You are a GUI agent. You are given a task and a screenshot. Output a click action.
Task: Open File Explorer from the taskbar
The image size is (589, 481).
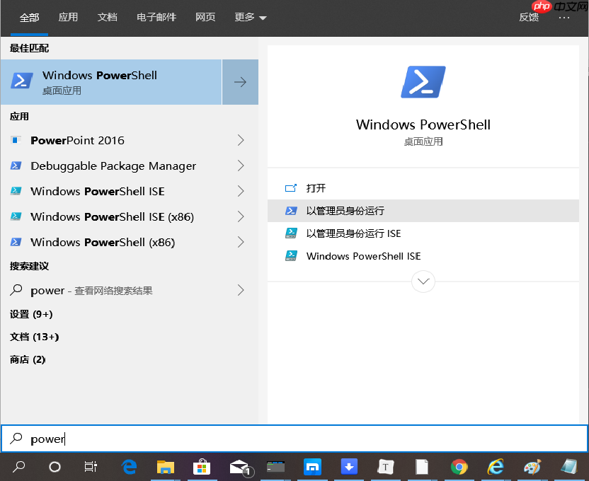pos(166,468)
